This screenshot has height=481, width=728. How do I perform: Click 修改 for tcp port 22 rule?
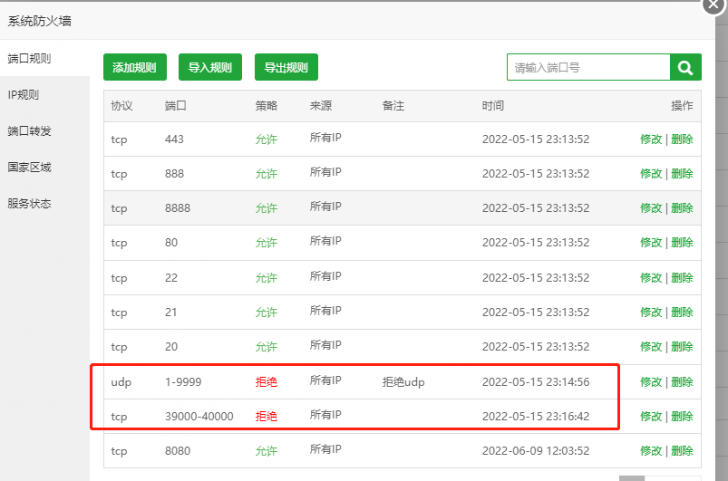coord(651,277)
